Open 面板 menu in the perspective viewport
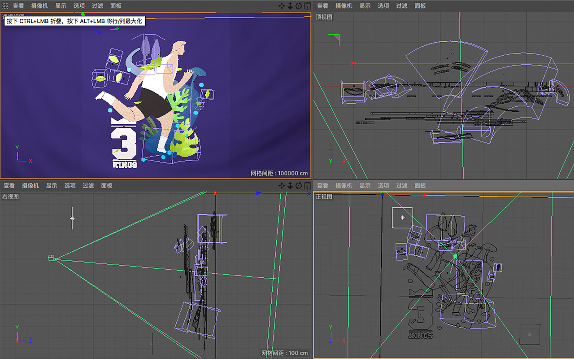The image size is (574, 359). [x=116, y=6]
